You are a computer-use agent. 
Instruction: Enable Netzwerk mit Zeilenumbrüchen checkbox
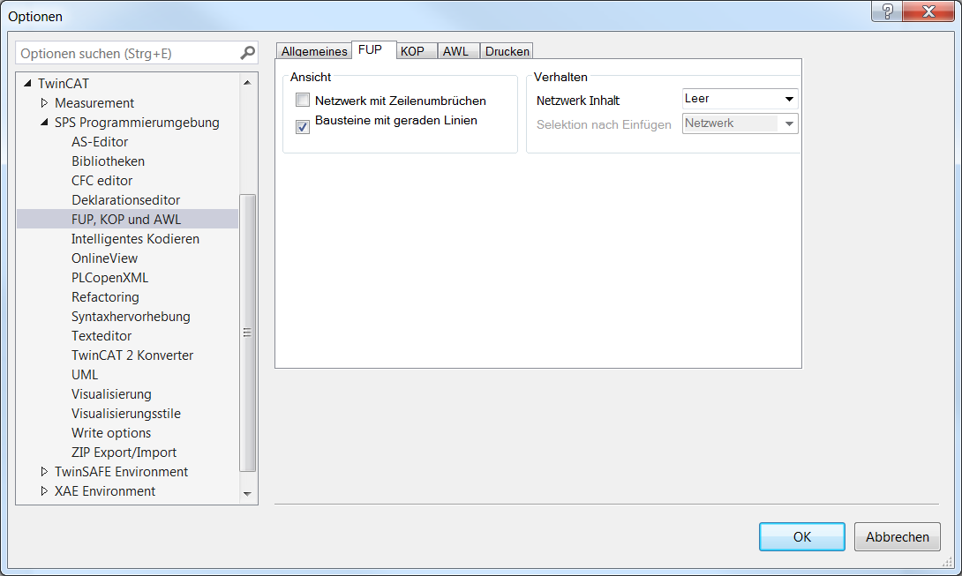pyautogui.click(x=303, y=101)
